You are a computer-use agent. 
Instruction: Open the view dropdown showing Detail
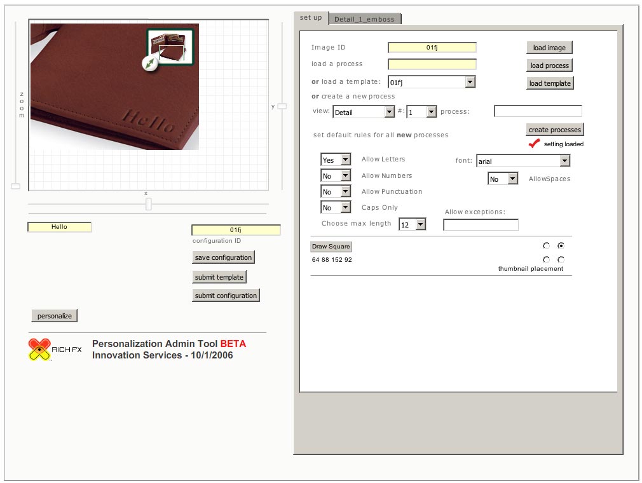click(x=364, y=112)
